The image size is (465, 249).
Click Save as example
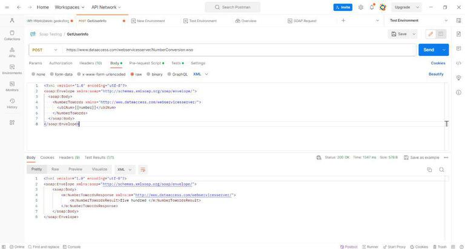(421, 158)
